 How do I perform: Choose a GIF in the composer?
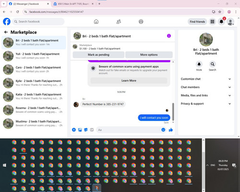click(x=92, y=130)
